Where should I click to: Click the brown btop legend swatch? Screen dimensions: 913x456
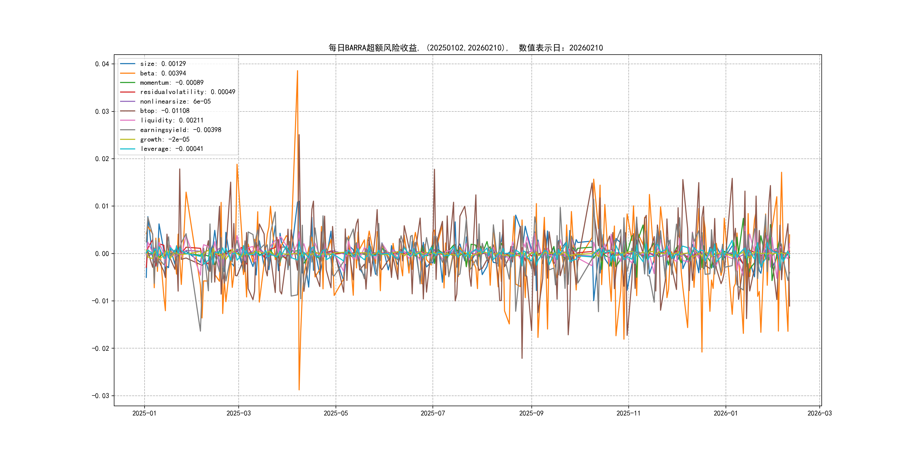click(x=128, y=111)
